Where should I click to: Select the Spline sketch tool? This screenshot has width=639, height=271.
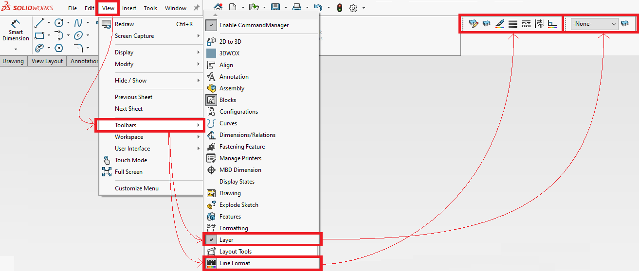pyautogui.click(x=78, y=22)
